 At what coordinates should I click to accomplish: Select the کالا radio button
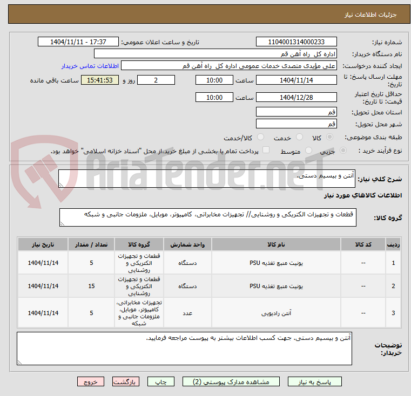[x=330, y=137]
